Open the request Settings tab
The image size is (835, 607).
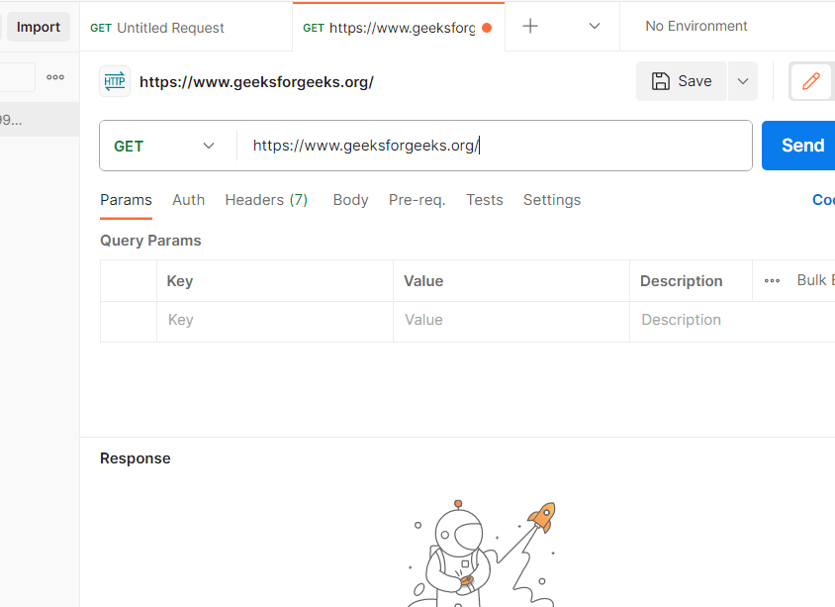[x=552, y=200]
